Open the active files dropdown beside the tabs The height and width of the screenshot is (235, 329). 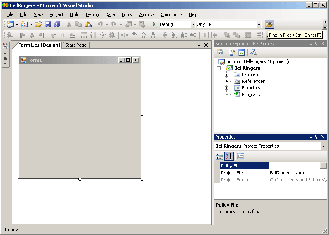[x=198, y=45]
